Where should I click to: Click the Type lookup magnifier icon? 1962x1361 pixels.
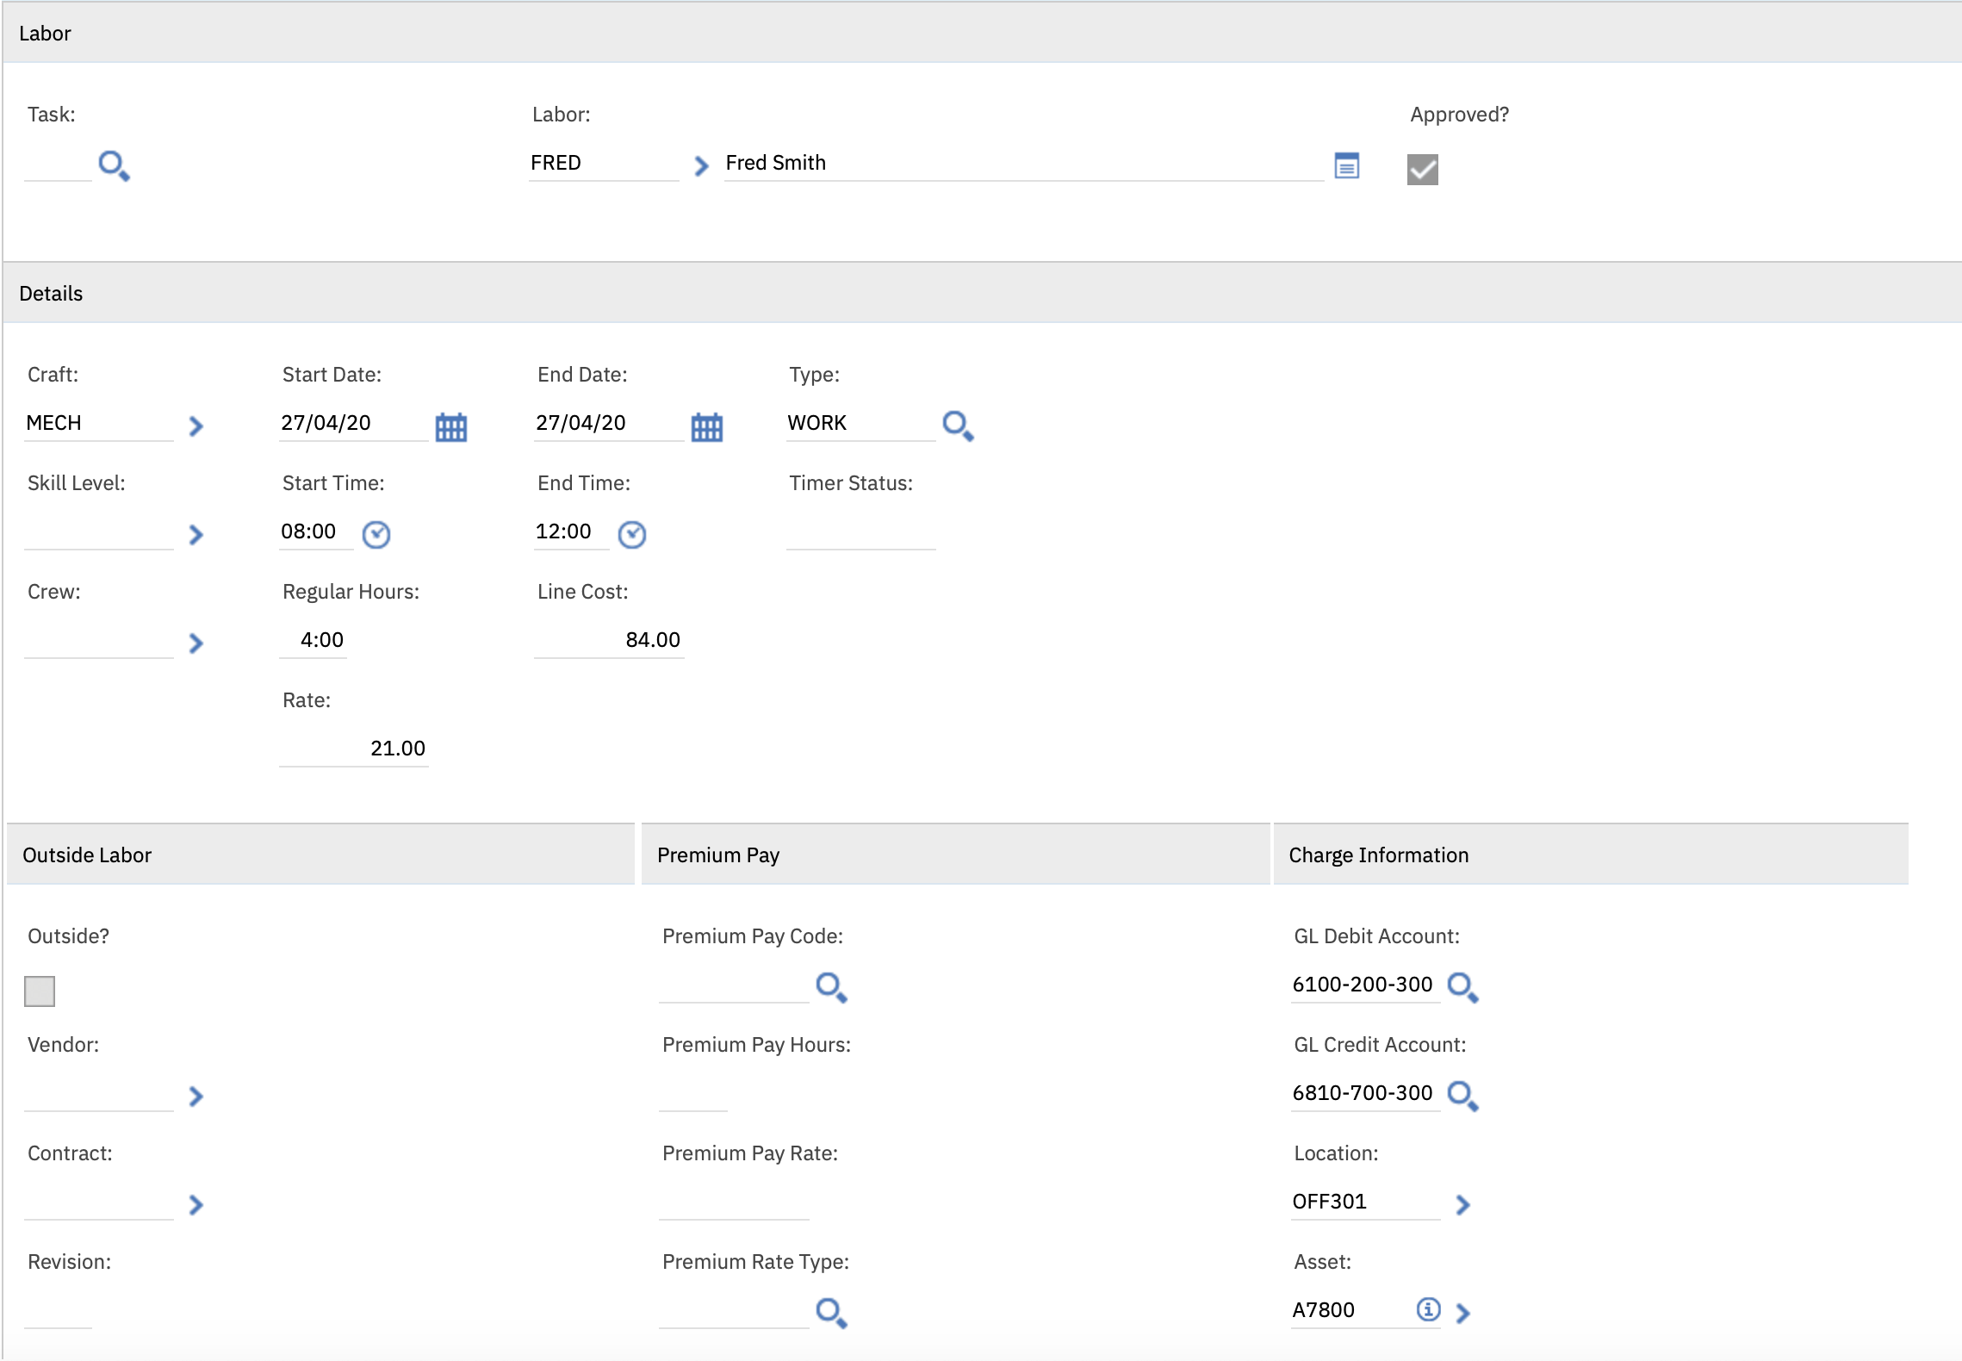[x=958, y=426]
